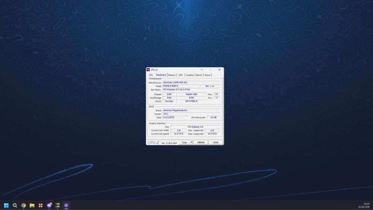Click the Current Link Speed 16.0 GT/s value
Image resolution: width=373 pixels, height=210 pixels.
[179, 134]
